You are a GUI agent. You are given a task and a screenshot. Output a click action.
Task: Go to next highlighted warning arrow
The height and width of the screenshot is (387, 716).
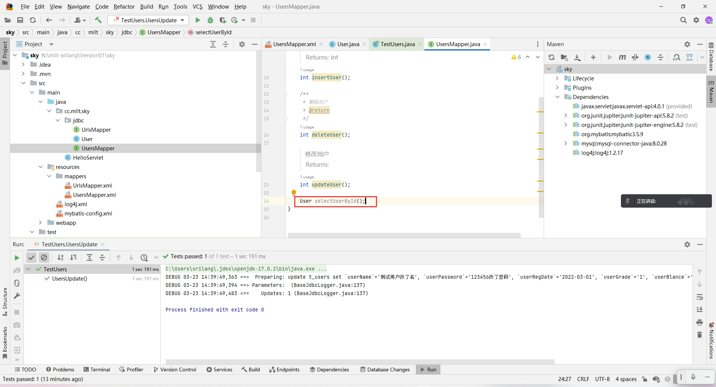538,57
